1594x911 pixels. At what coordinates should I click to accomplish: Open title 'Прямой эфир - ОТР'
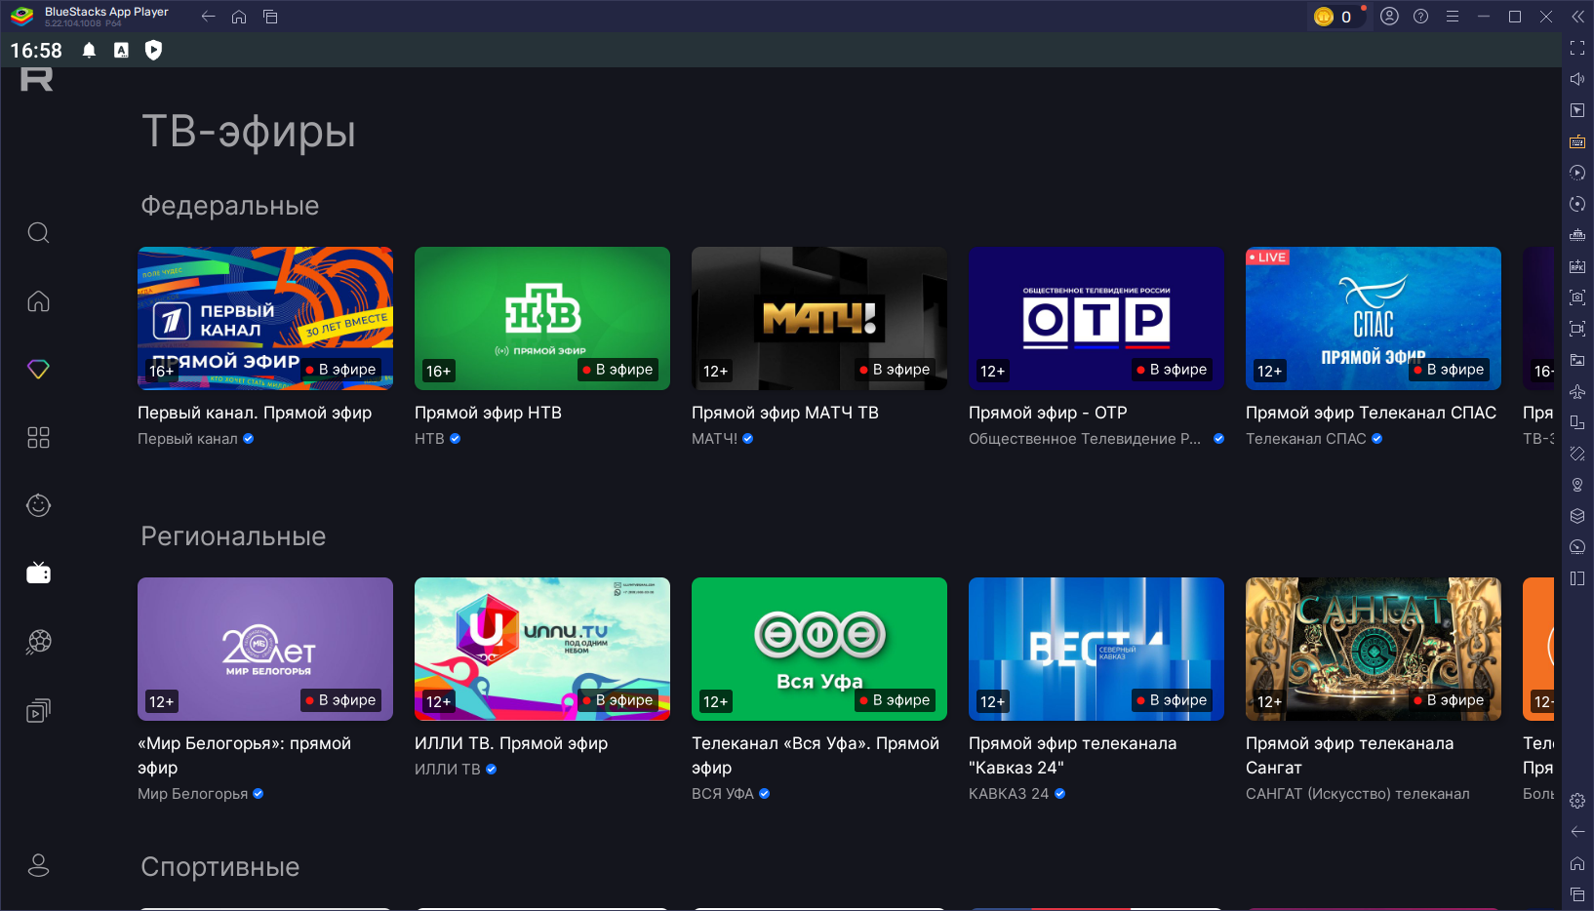[1048, 413]
